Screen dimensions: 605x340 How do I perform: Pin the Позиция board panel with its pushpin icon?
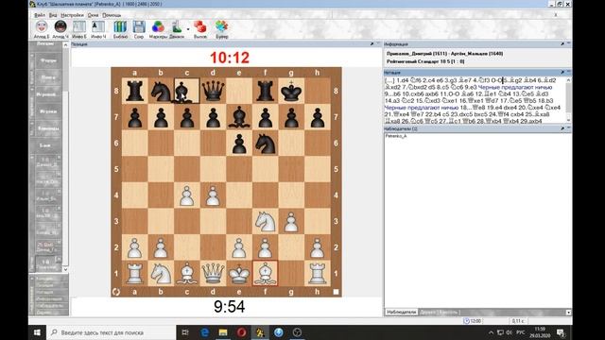pyautogui.click(x=372, y=44)
